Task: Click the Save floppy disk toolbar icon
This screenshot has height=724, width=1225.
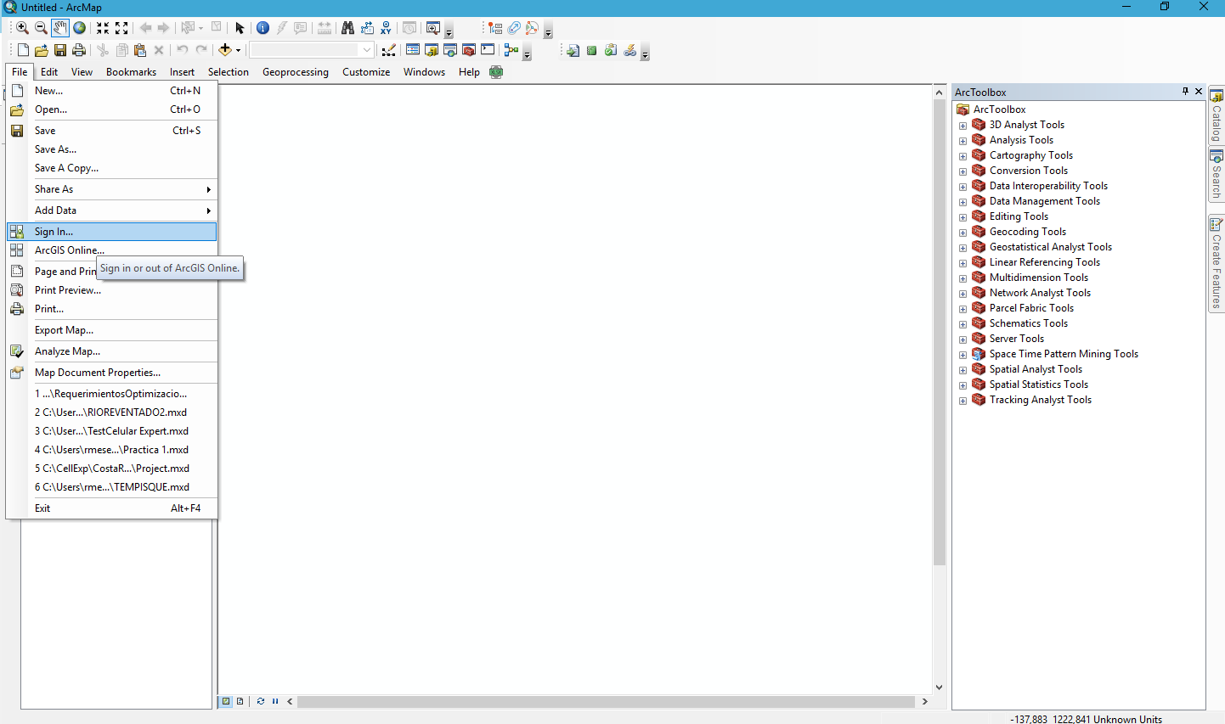Action: (60, 50)
